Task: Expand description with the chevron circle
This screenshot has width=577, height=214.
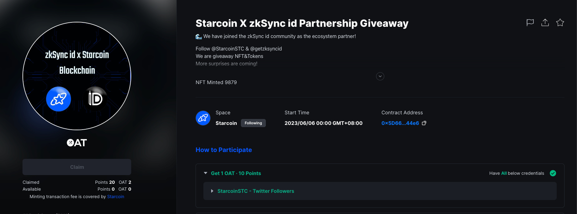Action: coord(380,76)
